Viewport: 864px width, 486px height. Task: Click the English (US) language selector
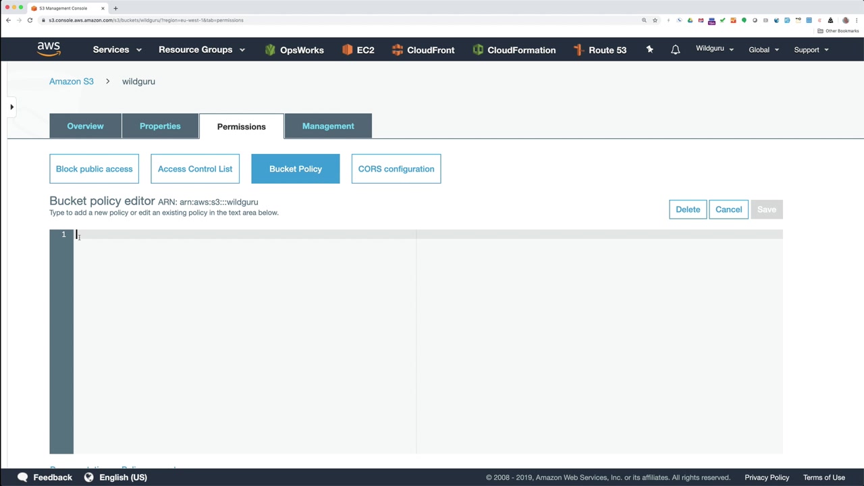tap(123, 477)
